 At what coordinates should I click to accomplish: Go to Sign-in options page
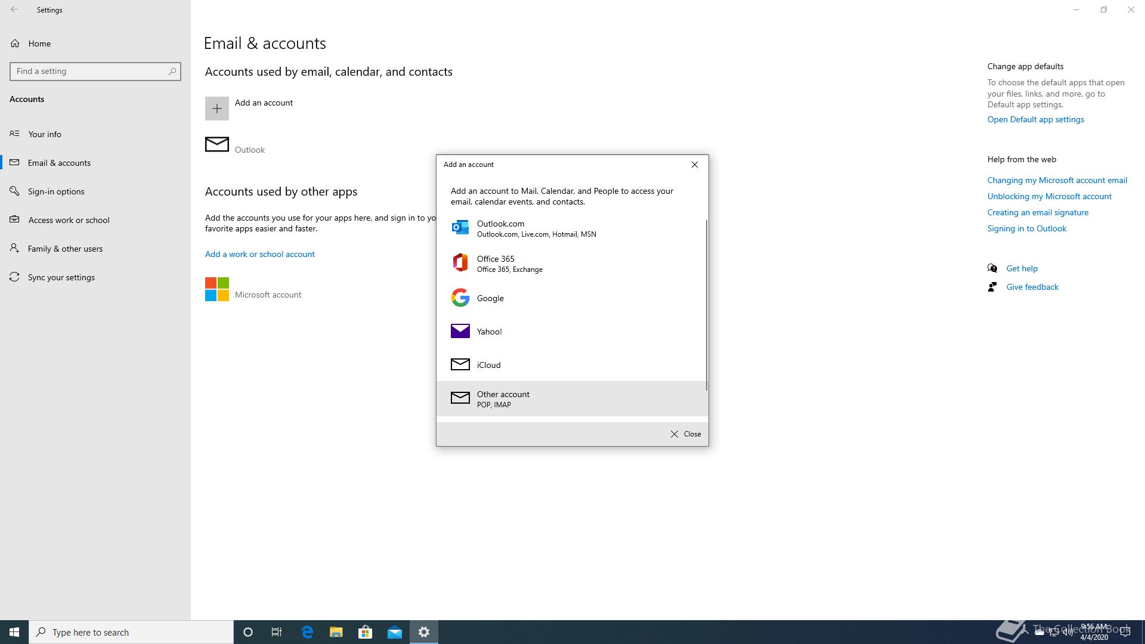[56, 191]
